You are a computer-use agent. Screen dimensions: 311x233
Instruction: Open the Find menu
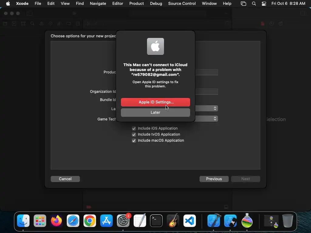80,3
